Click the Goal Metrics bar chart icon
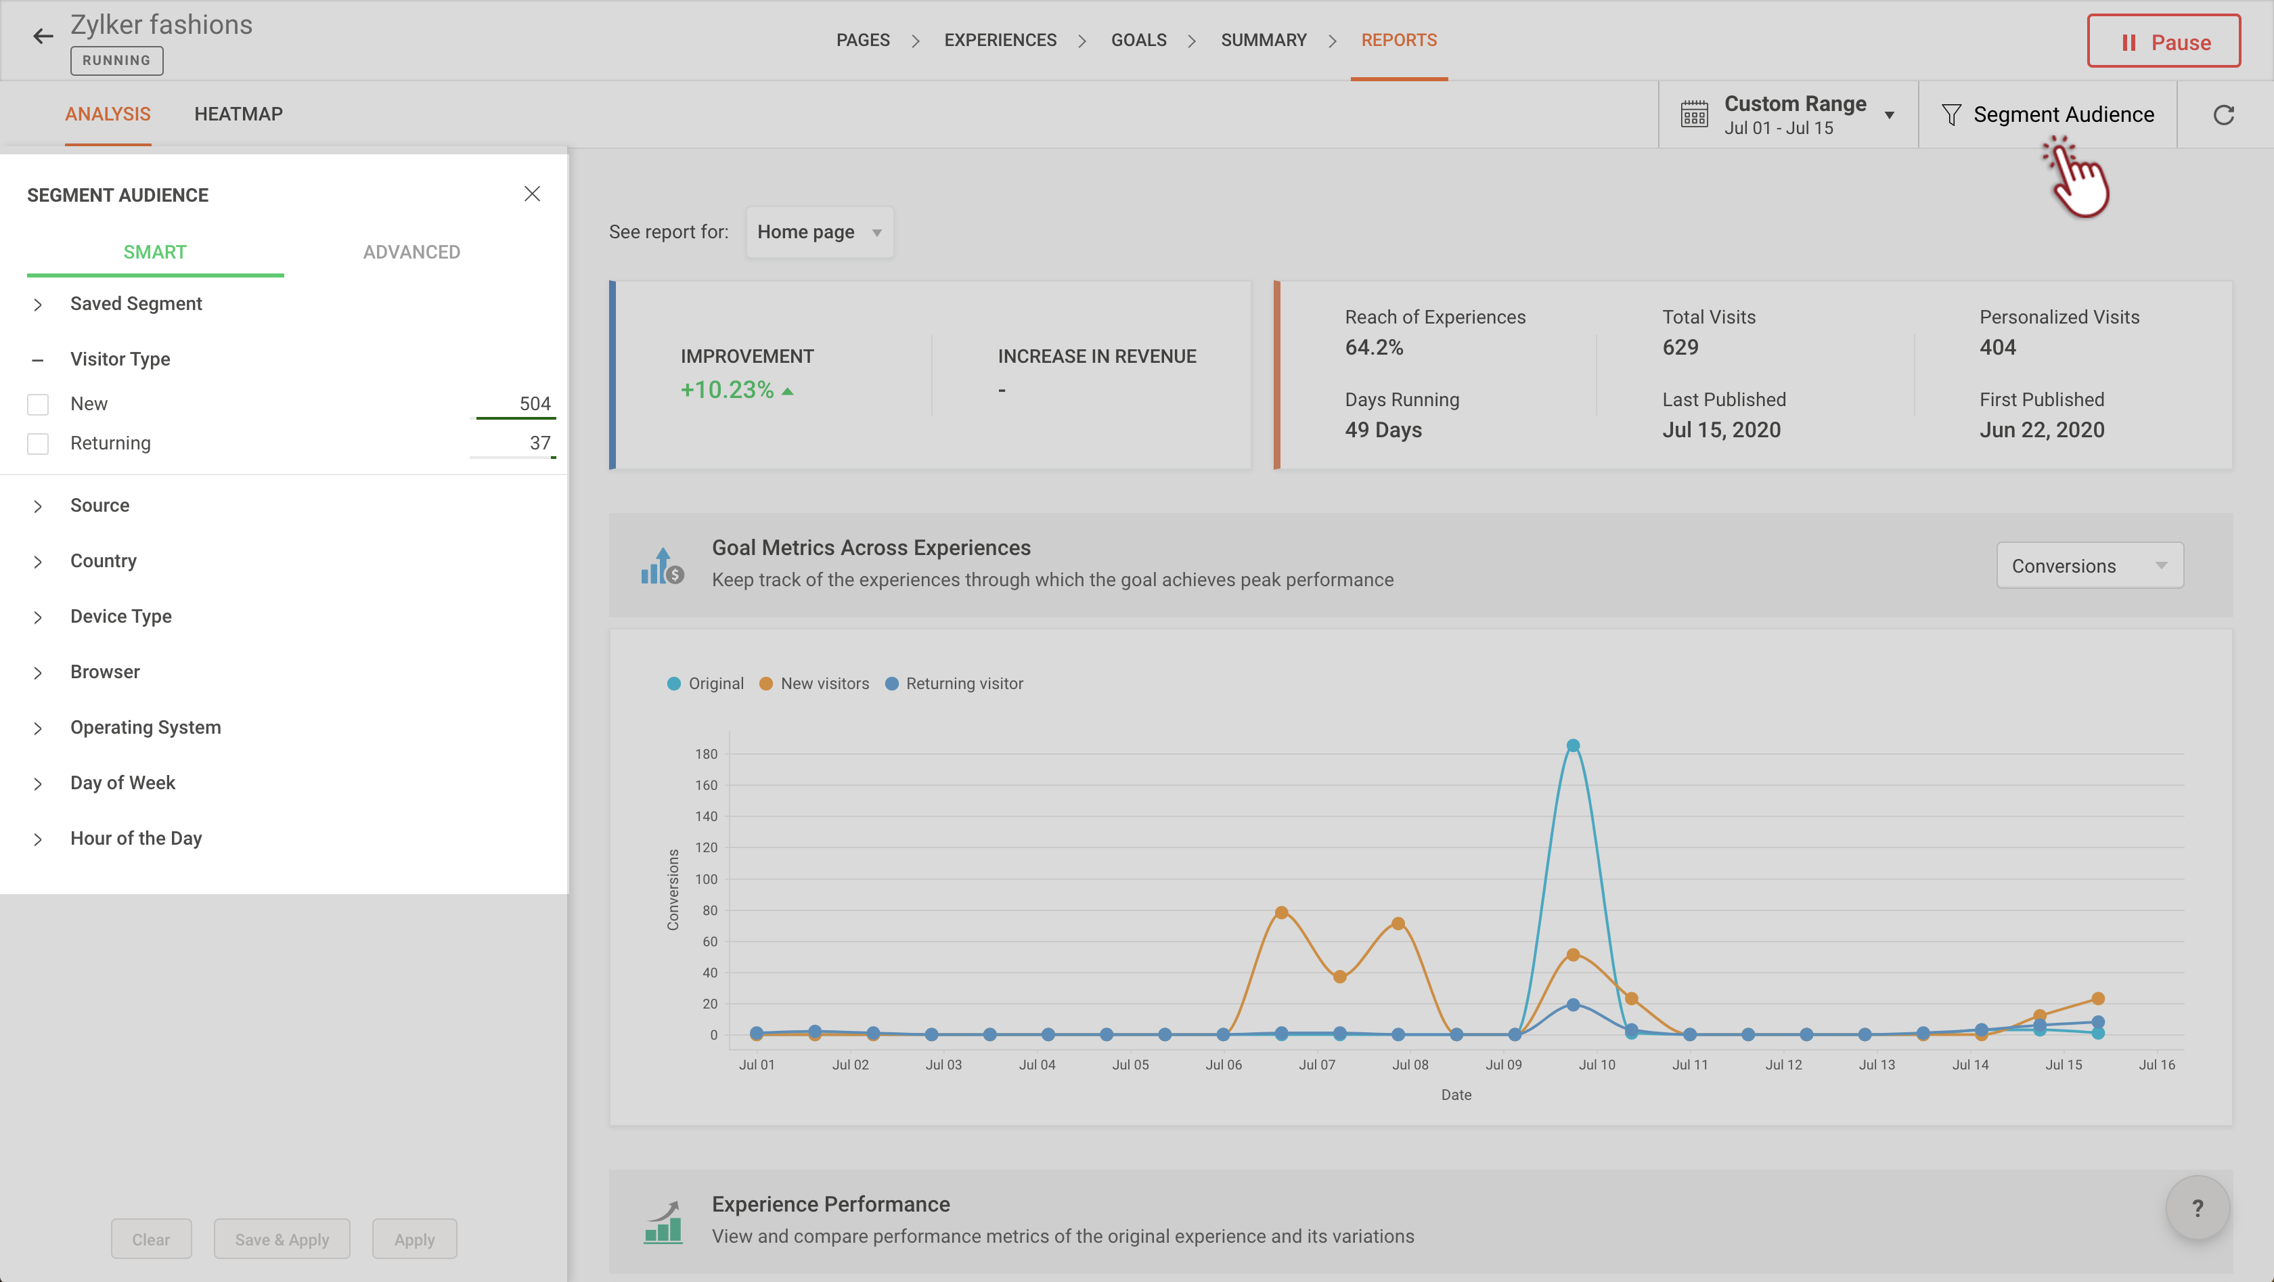 pyautogui.click(x=662, y=565)
